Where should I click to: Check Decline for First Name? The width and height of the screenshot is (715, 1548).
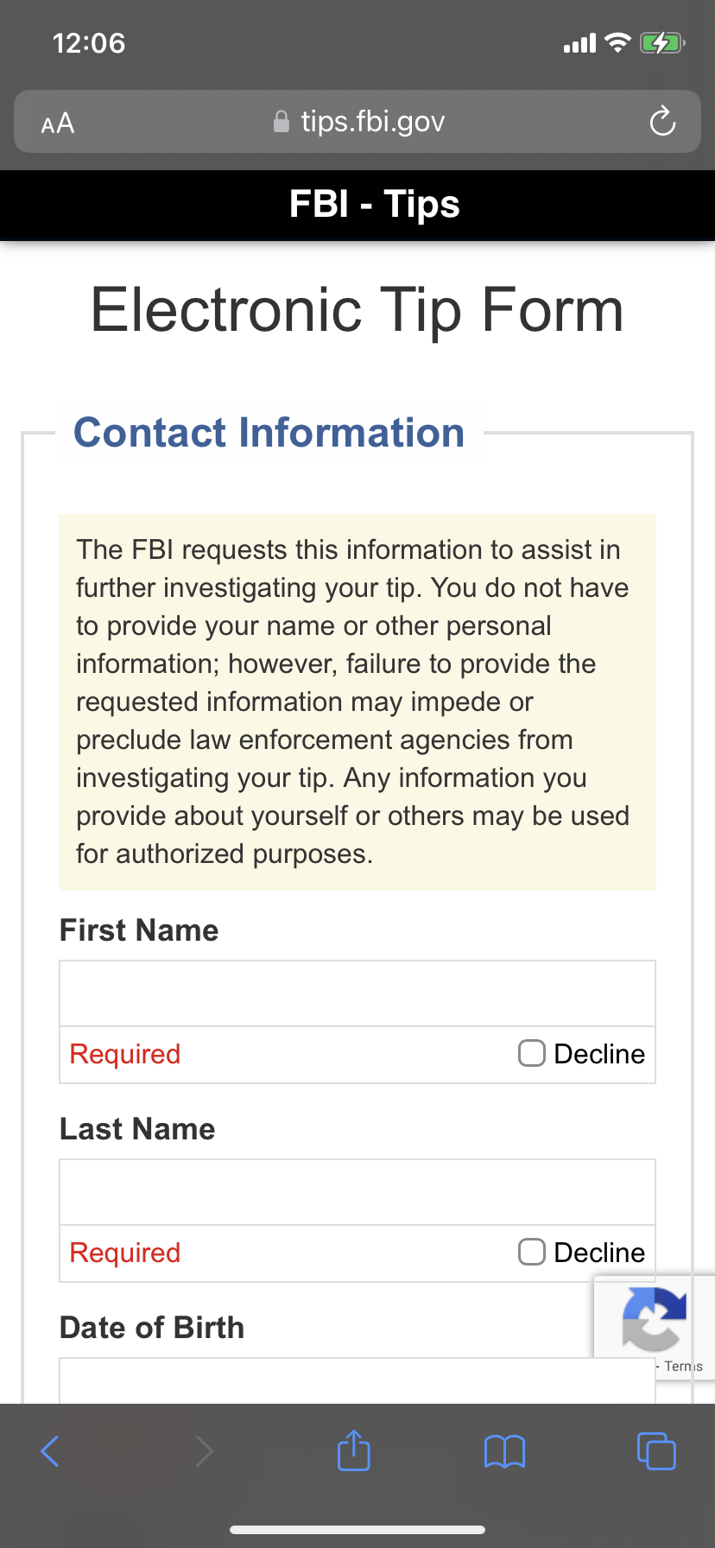pyautogui.click(x=532, y=1053)
